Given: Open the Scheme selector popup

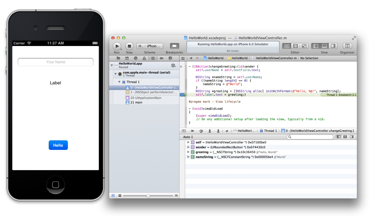Looking at the screenshot, I should [x=150, y=46].
